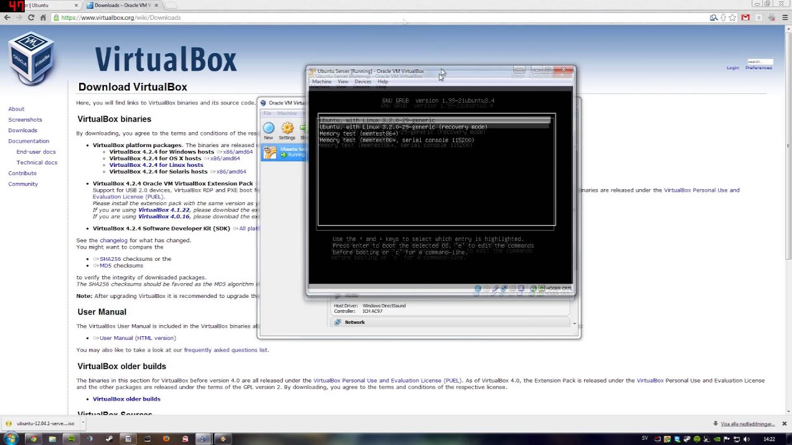Select the Ubuntu Server running VM entry
Screen dimensions: 792x445
click(284, 152)
